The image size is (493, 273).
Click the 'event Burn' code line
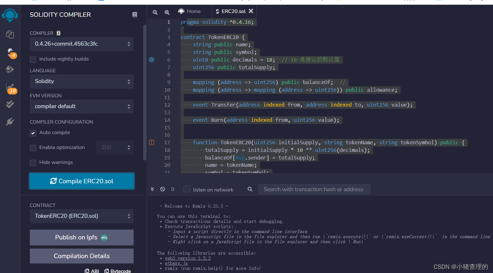(266, 120)
